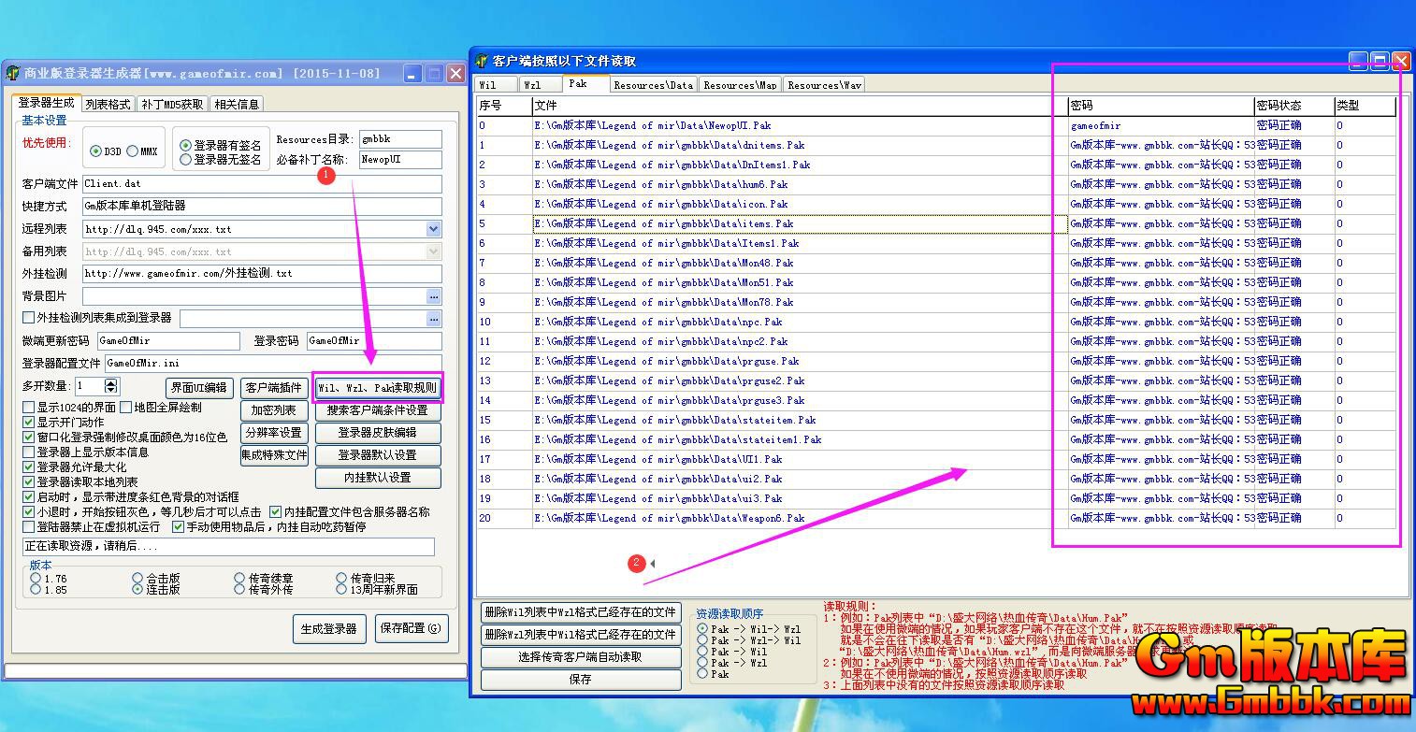The width and height of the screenshot is (1416, 732).
Task: Click into the 客户端文件 Client.dat field
Action: point(261,184)
